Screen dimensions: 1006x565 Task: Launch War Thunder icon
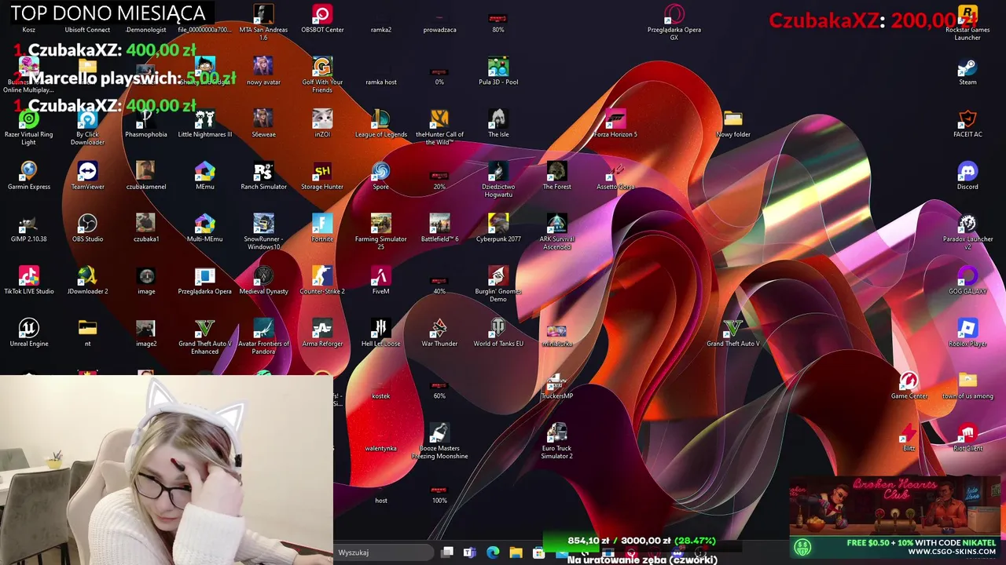tap(439, 329)
